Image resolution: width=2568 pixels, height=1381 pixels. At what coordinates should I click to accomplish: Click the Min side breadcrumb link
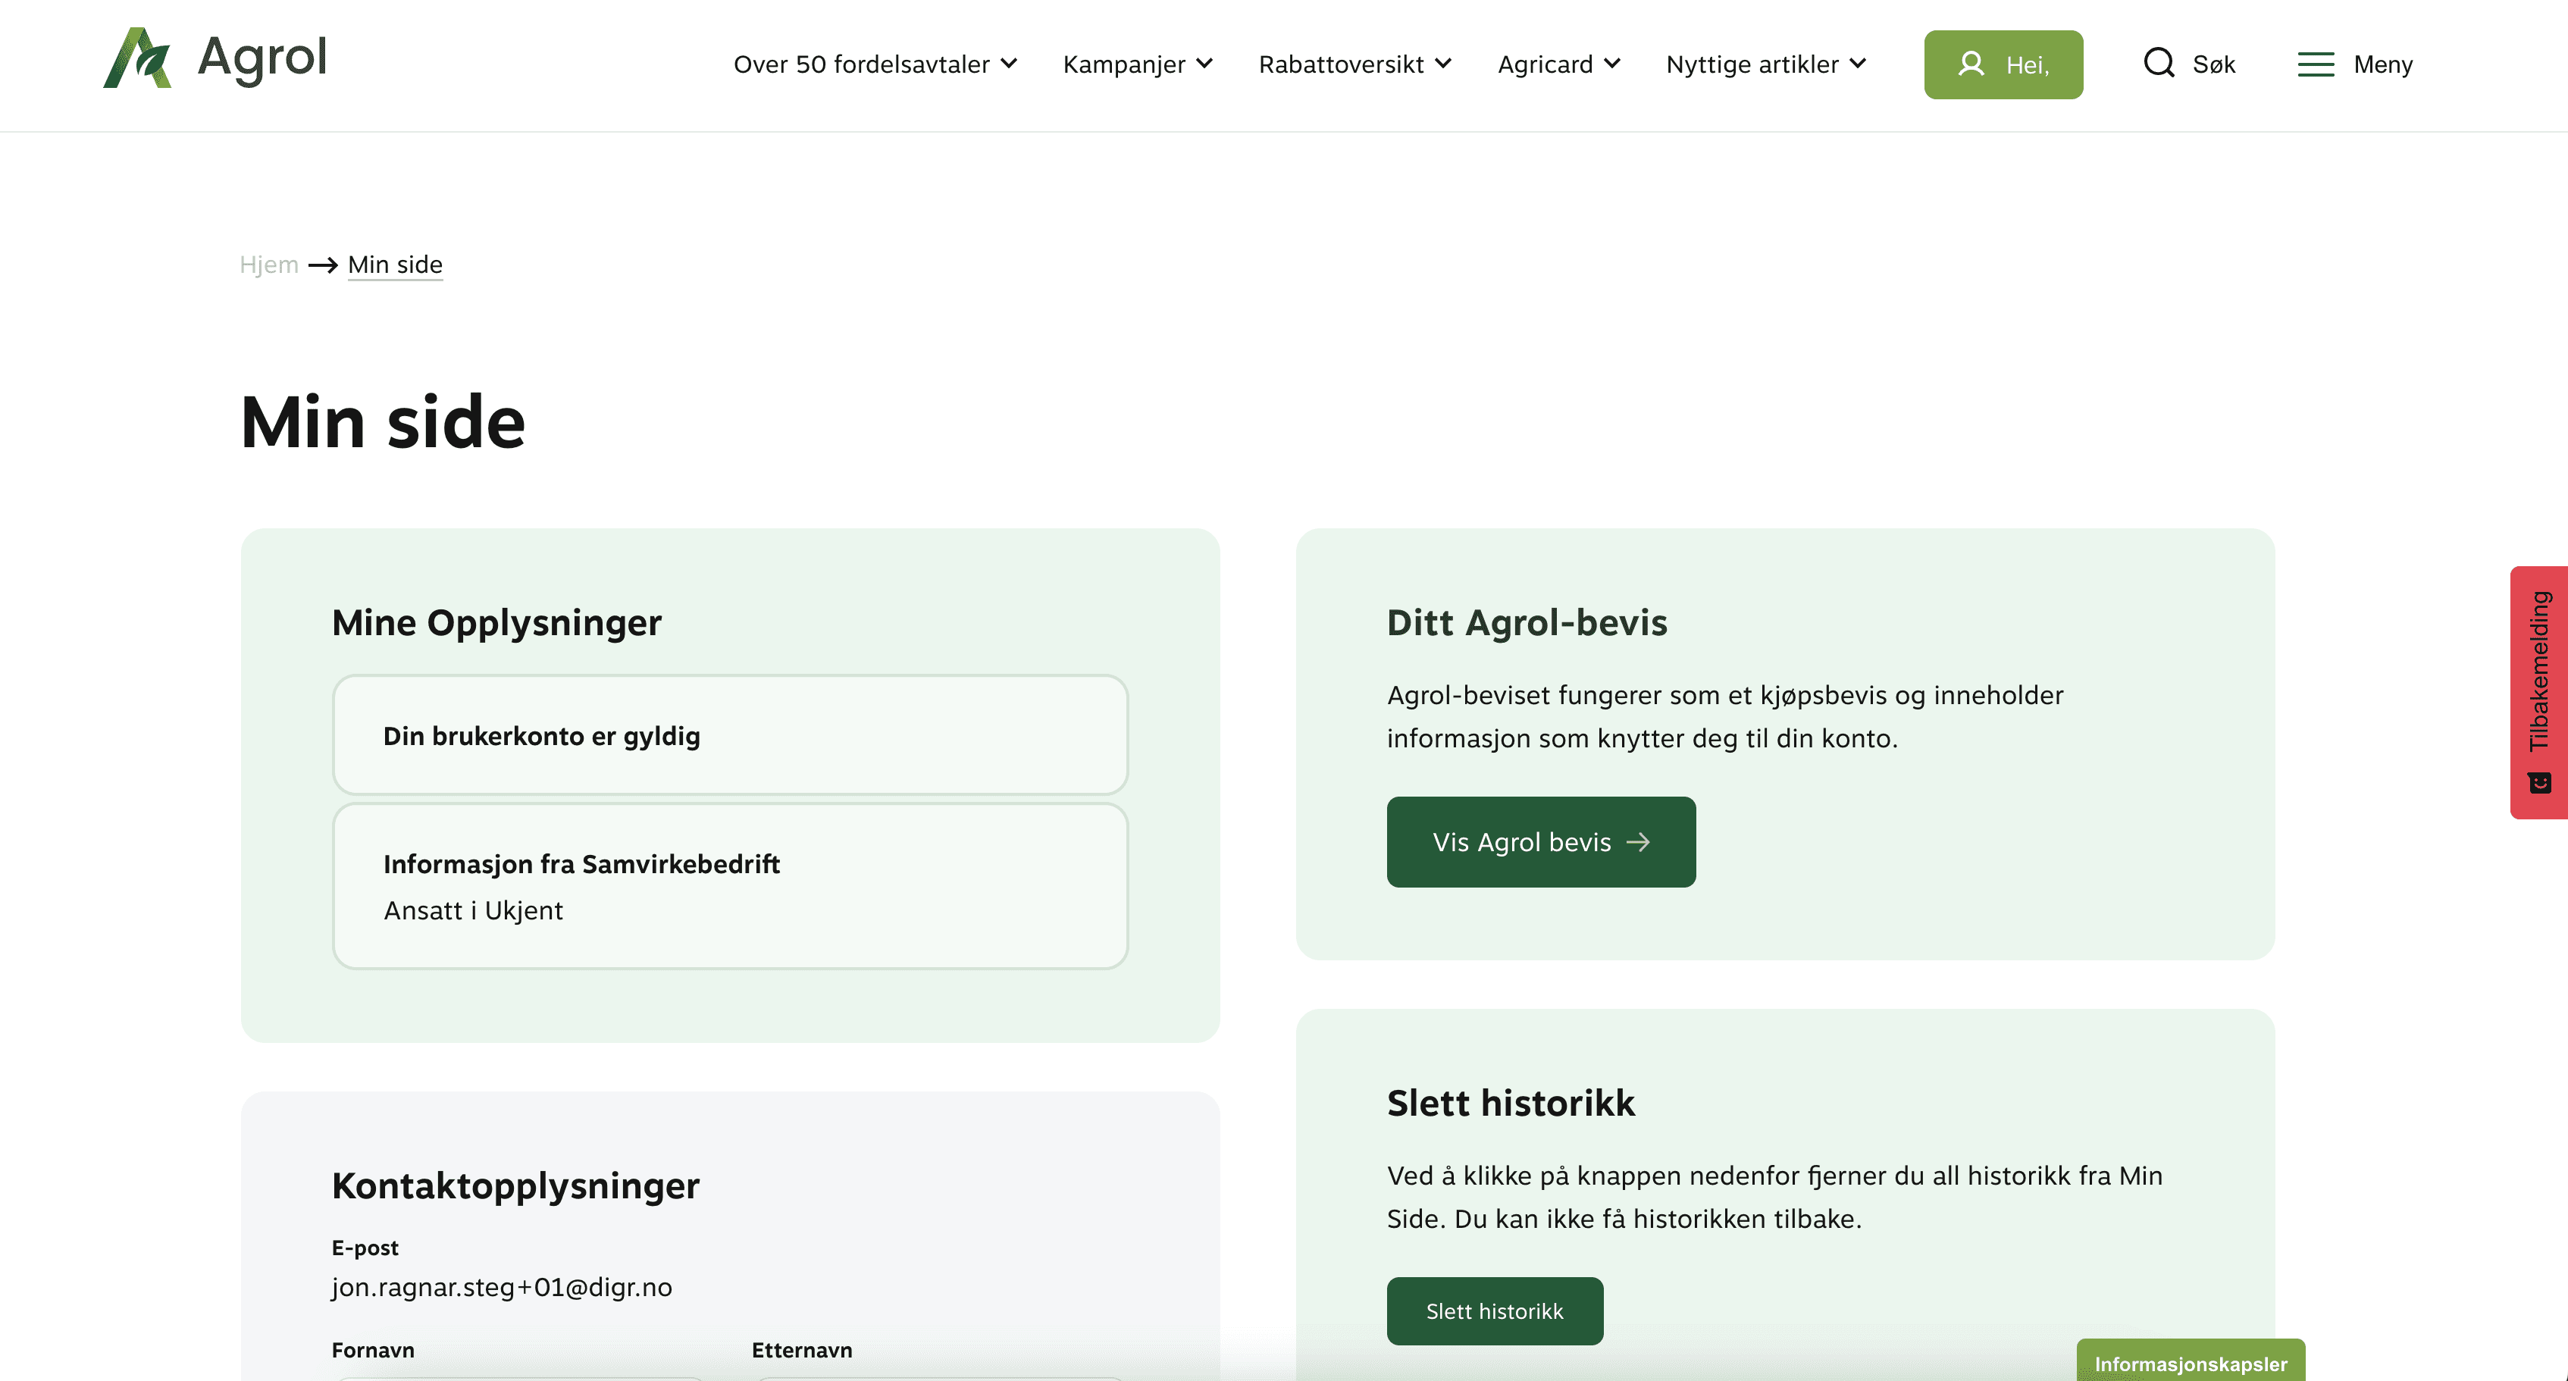395,265
